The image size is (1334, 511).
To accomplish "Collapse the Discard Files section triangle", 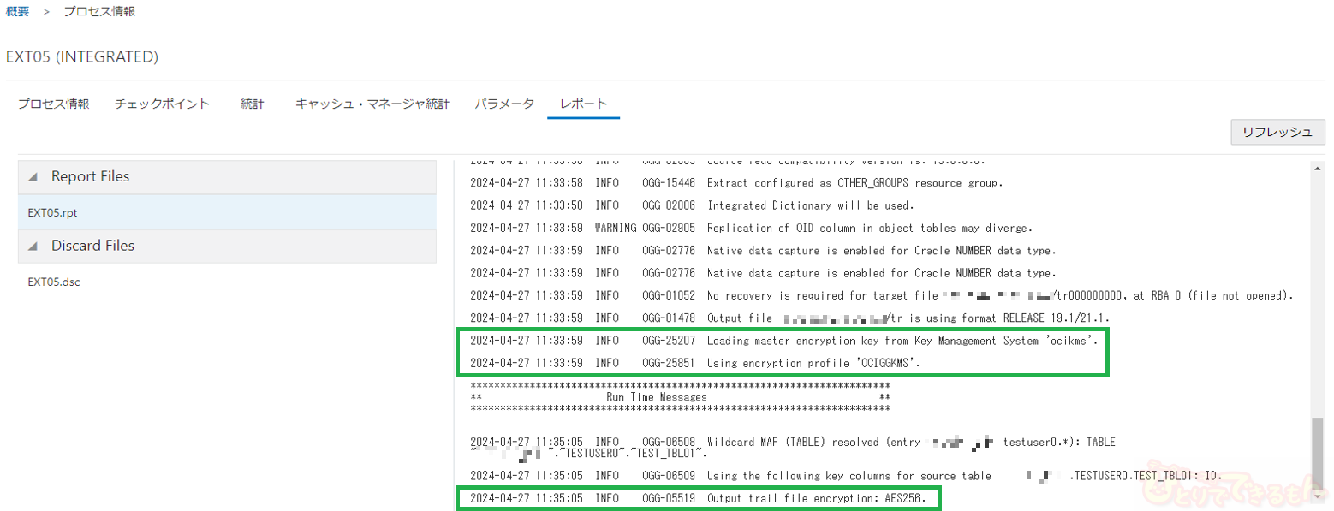I will (33, 247).
